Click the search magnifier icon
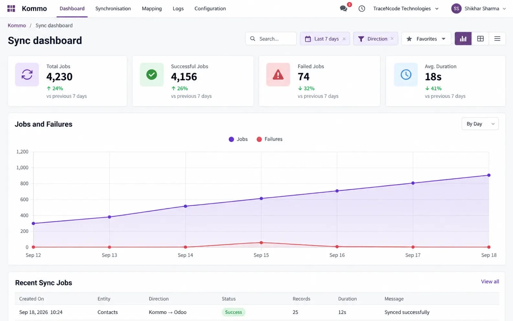This screenshot has width=513, height=321. pos(253,39)
